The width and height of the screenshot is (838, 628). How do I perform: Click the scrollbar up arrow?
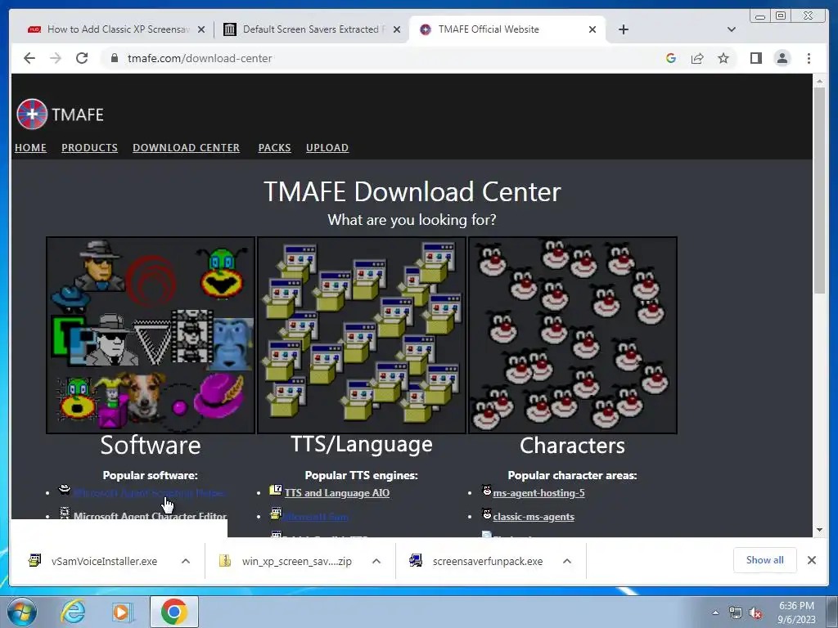tap(819, 81)
